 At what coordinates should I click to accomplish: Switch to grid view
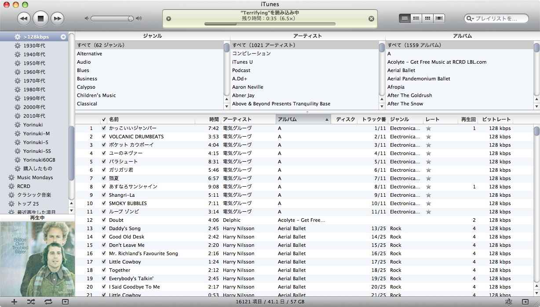click(x=427, y=18)
